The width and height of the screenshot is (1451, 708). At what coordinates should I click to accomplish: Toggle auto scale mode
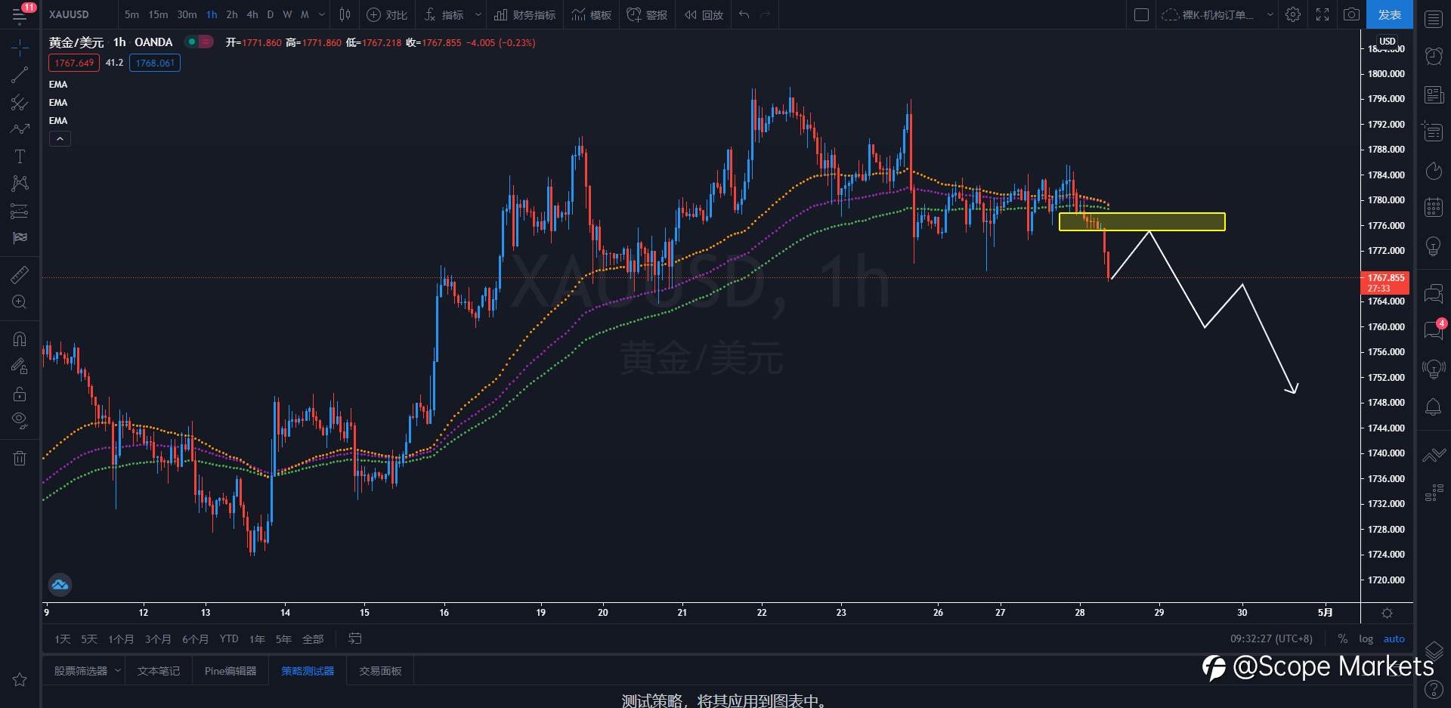pos(1394,639)
